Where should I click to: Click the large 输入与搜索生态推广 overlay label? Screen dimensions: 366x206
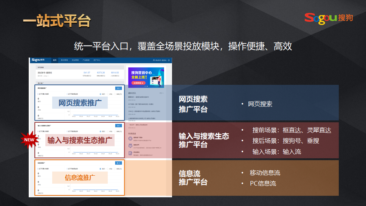(x=80, y=140)
